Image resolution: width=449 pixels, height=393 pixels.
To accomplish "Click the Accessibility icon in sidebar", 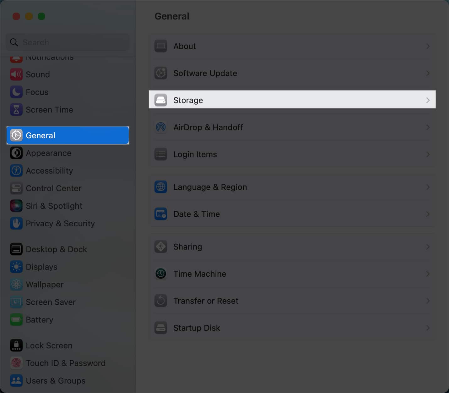I will point(16,171).
